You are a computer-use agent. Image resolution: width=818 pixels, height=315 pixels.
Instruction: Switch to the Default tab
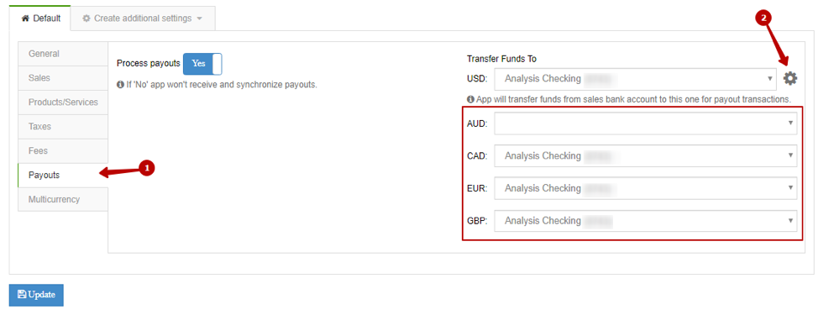[39, 18]
